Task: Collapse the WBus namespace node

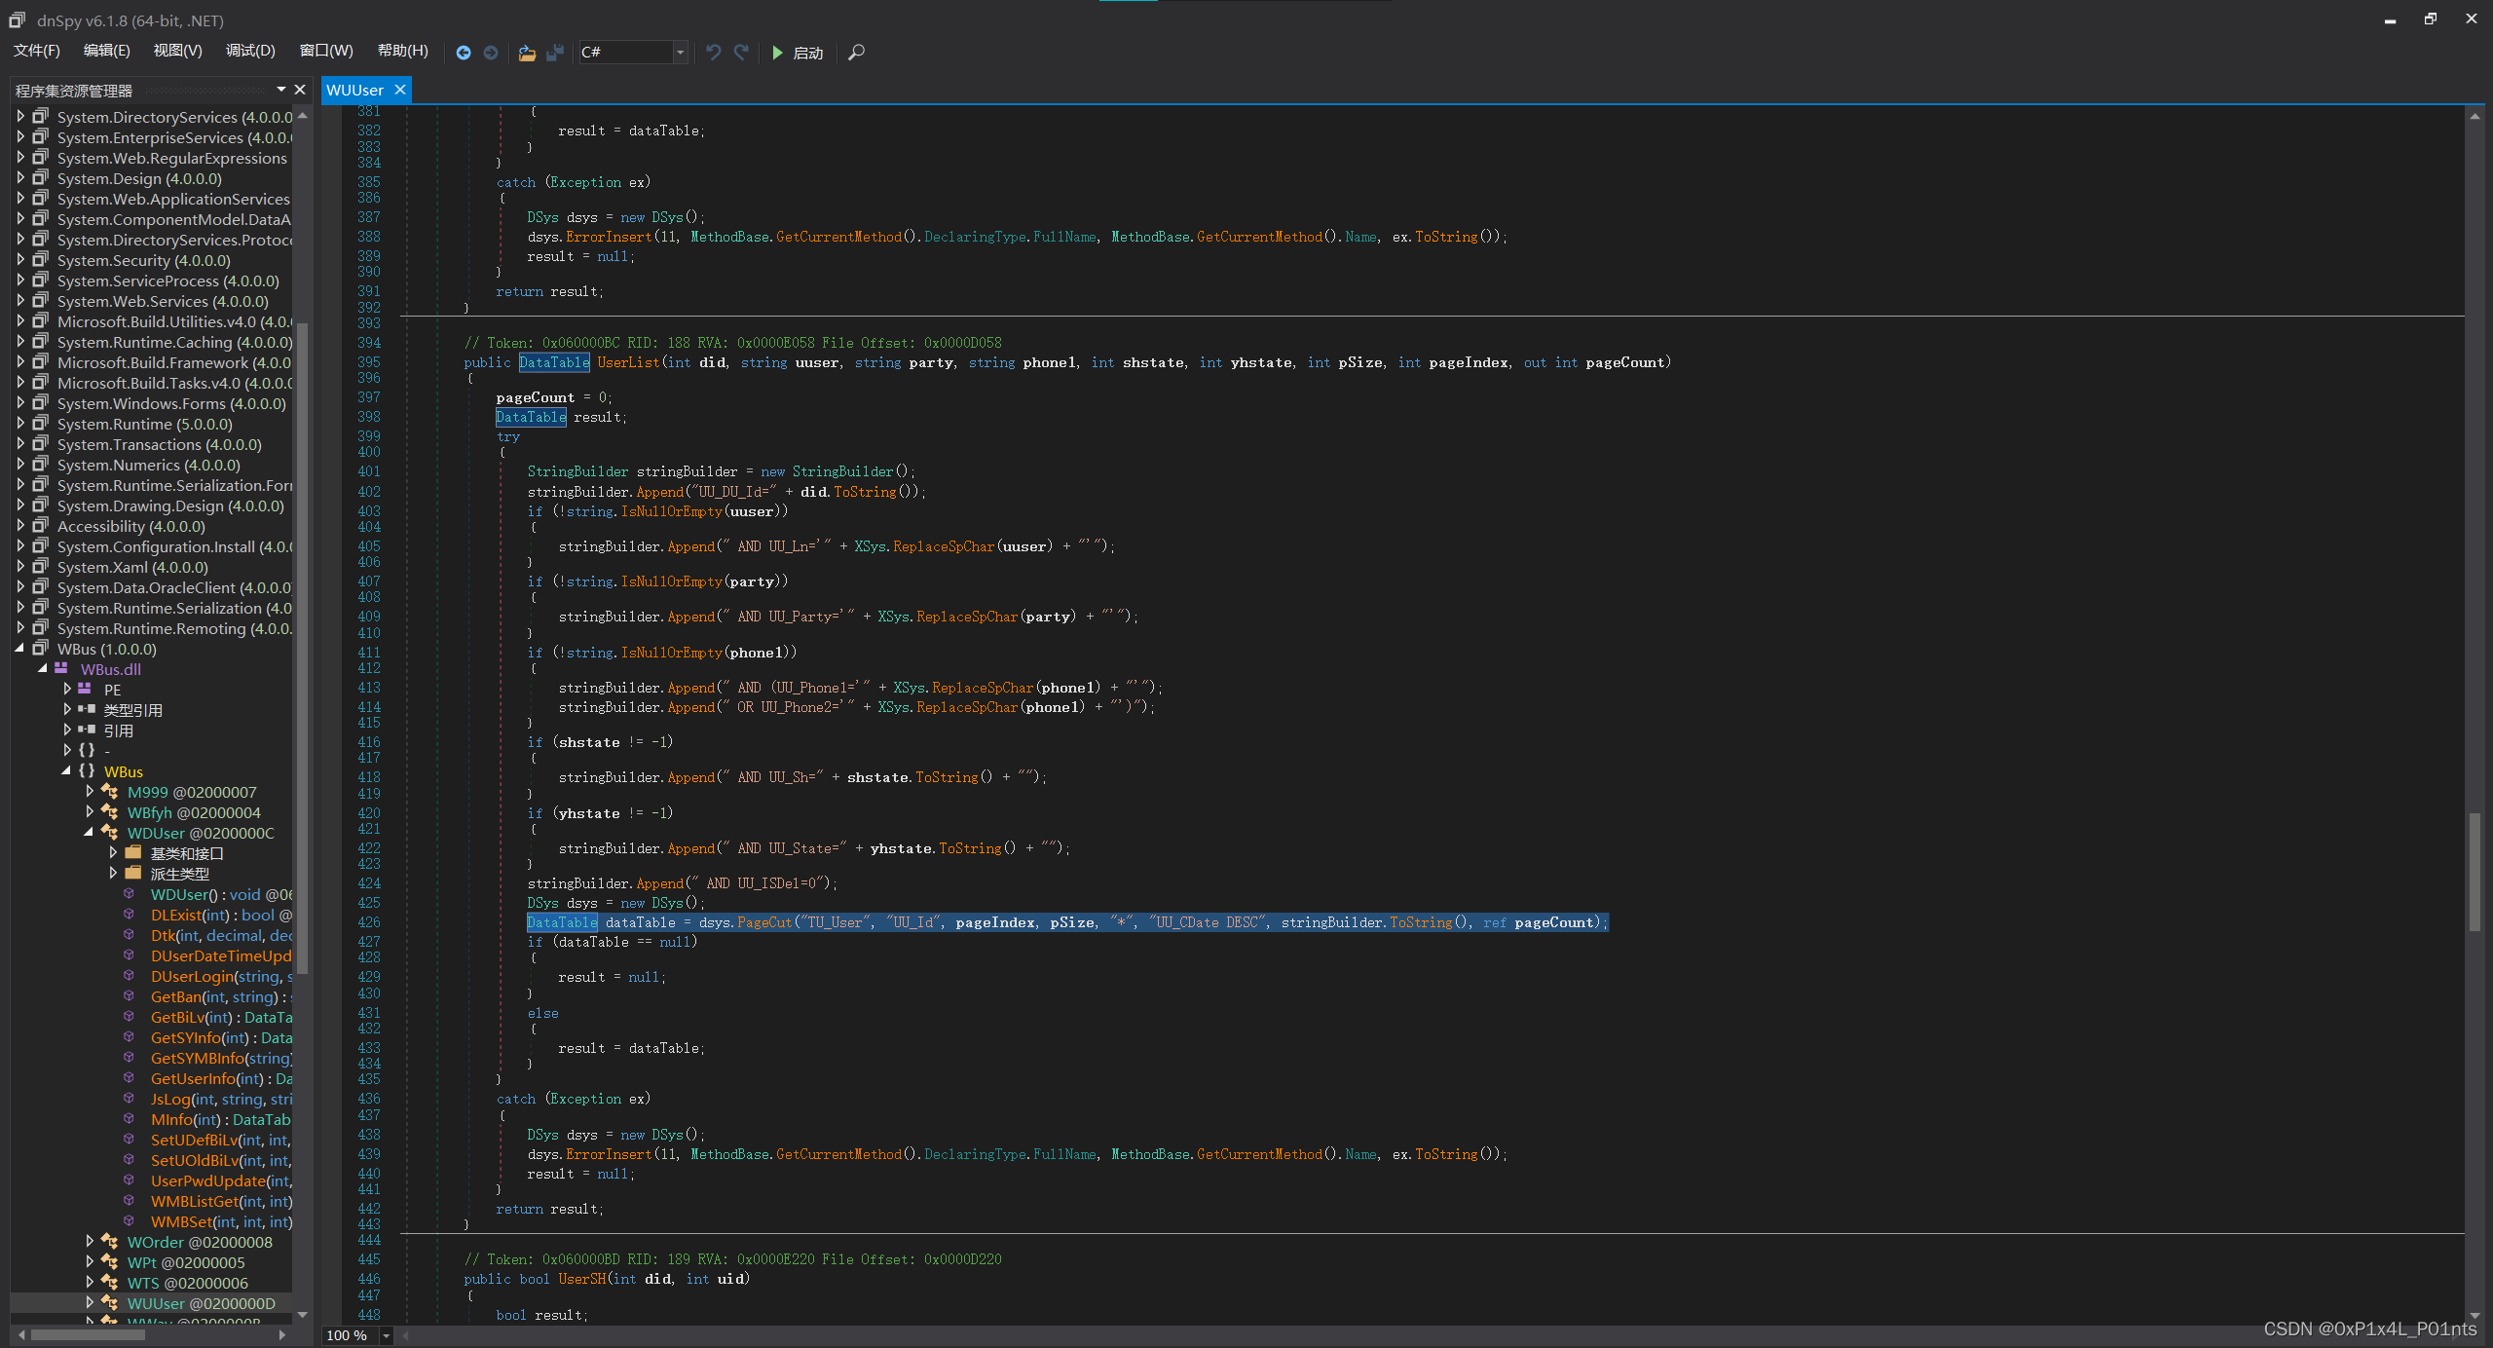Action: (x=66, y=770)
